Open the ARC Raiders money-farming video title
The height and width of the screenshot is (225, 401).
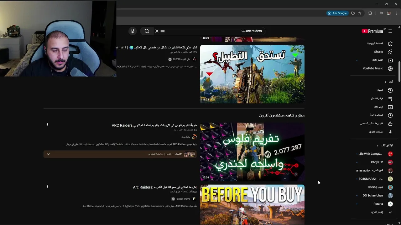(x=154, y=125)
